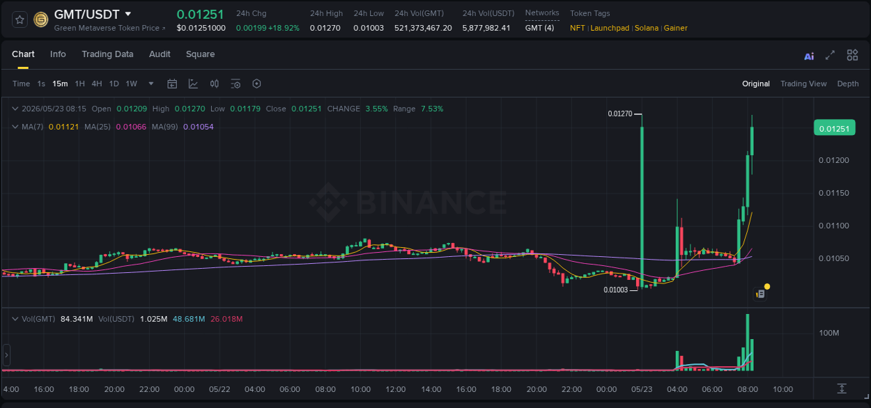Open the Audit tab
871x408 pixels.
coord(160,54)
